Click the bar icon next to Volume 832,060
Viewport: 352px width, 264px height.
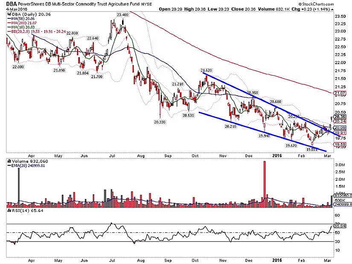click(9, 161)
